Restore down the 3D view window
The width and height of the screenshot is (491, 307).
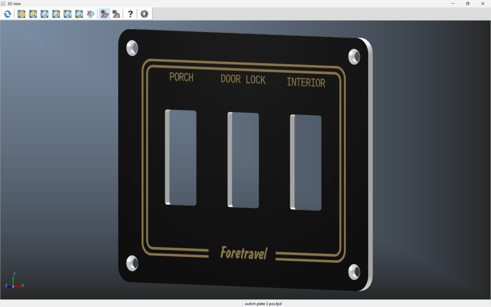point(468,4)
